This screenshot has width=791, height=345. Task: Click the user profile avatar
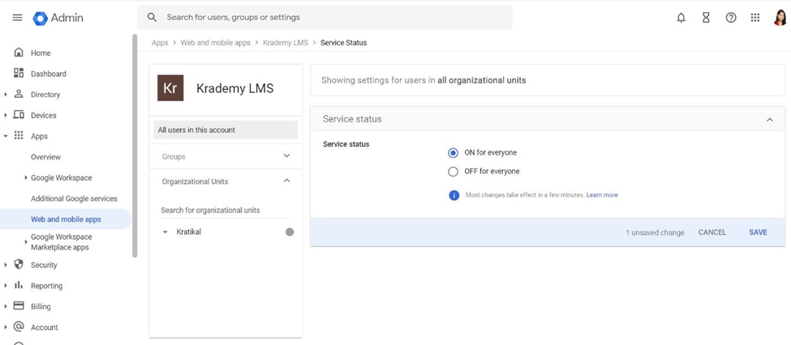click(780, 18)
